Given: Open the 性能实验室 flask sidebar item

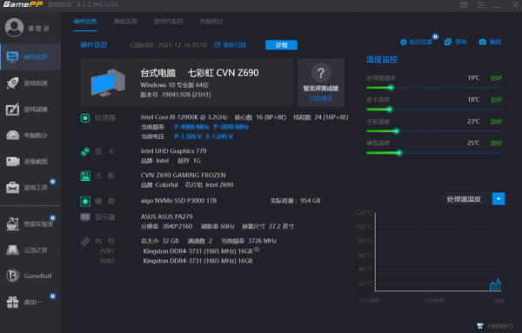Looking at the screenshot, I should 30,223.
